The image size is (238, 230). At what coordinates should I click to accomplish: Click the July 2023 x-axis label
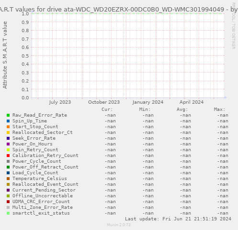tap(60, 102)
